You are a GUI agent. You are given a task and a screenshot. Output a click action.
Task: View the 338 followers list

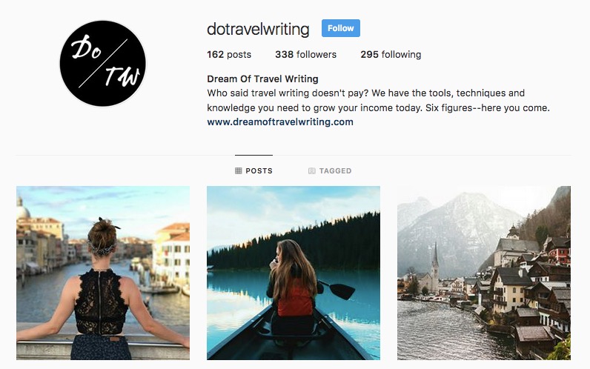305,55
